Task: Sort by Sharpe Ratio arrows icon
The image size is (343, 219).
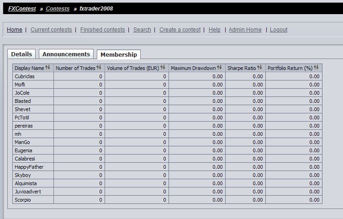Action: (x=259, y=68)
